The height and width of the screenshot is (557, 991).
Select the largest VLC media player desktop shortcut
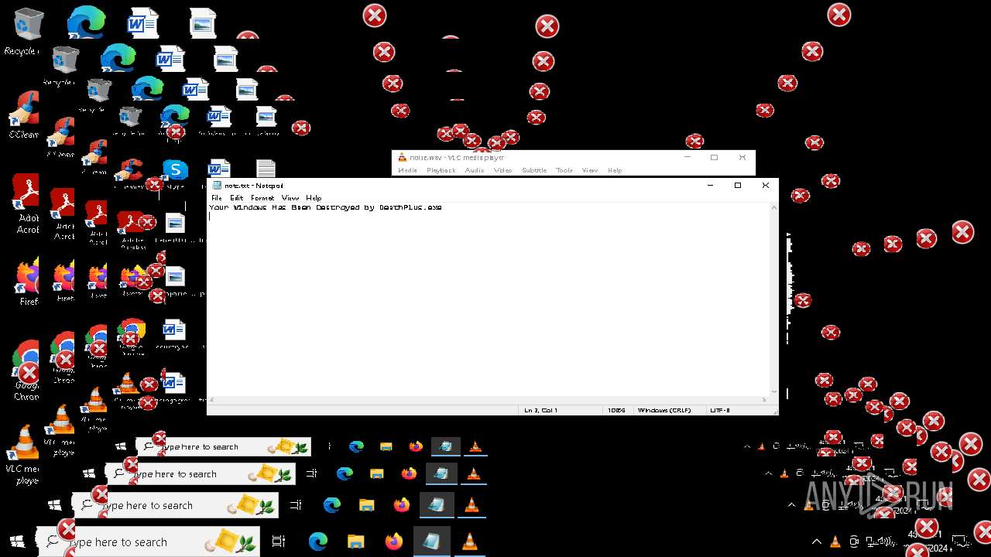click(x=22, y=455)
